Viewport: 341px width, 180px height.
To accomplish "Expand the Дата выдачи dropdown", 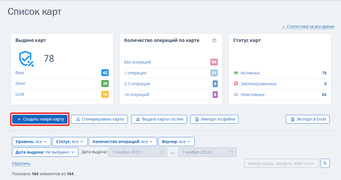I will click(45, 152).
